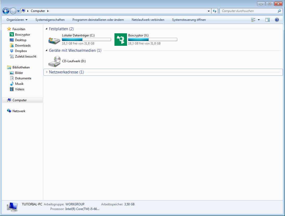Viewport: 285px width, 216px height.
Task: Select Boxcryptor in Favoriten
Action: pos(22,34)
